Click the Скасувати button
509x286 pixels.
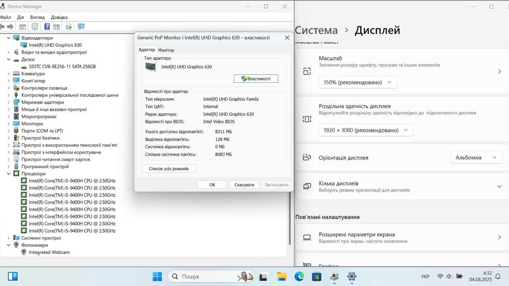click(x=244, y=184)
